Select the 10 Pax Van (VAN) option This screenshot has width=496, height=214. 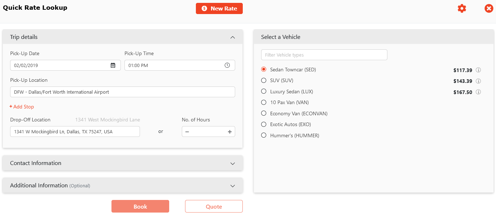264,102
